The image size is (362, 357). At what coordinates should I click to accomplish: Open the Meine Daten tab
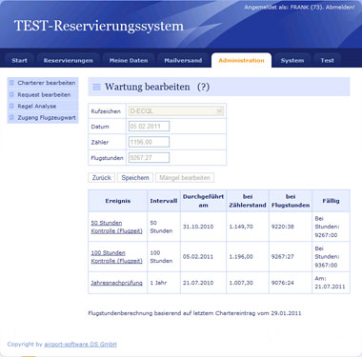coord(129,60)
